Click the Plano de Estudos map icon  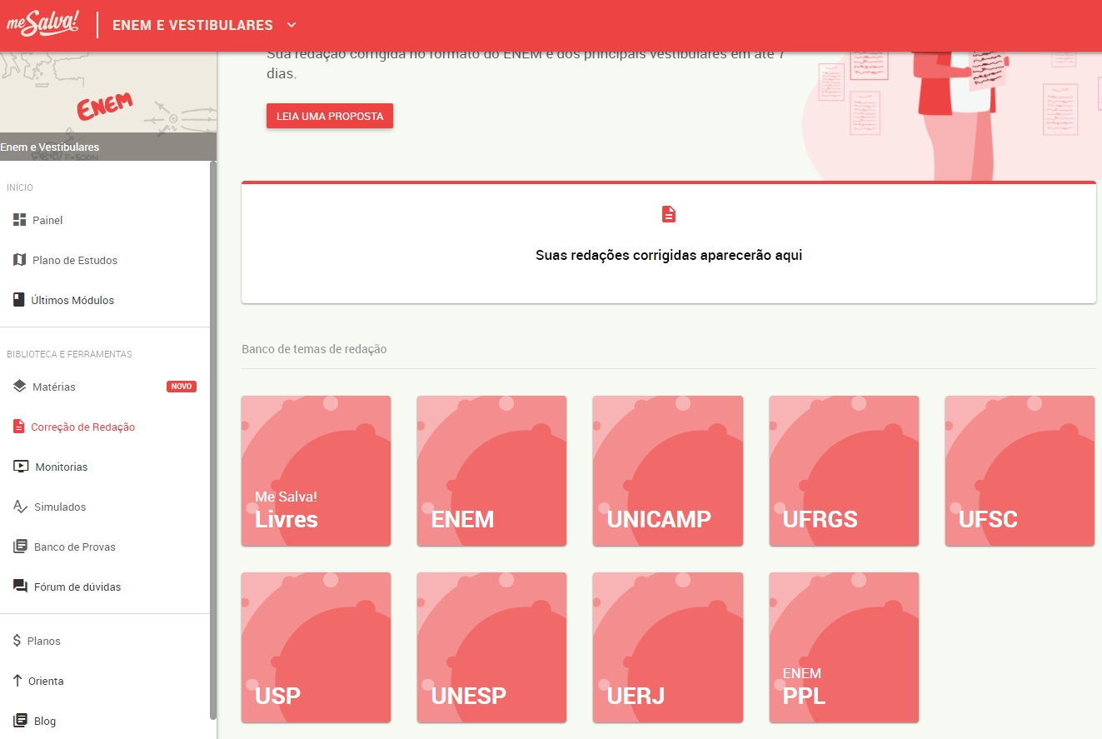19,260
